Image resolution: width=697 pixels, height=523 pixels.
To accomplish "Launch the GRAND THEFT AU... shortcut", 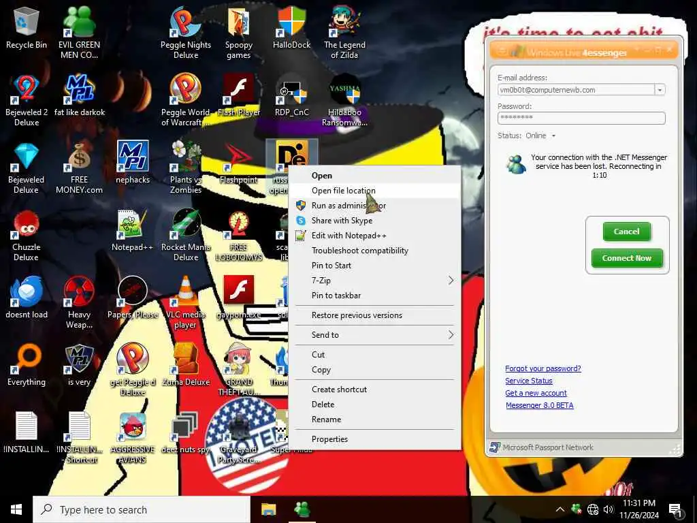I will (239, 370).
